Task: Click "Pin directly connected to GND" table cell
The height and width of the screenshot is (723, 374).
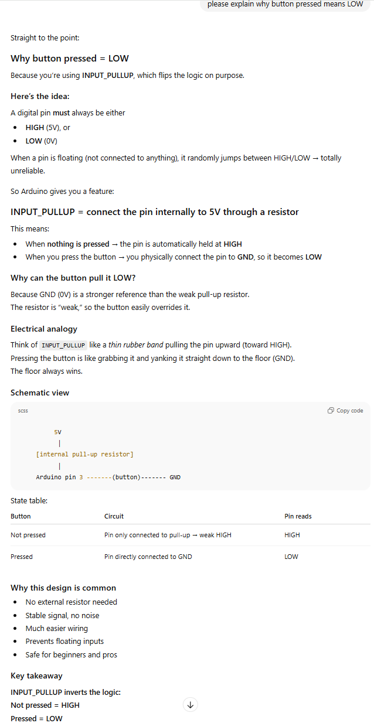Action: [x=148, y=557]
